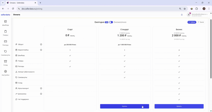Click Купить under the Бизнес plan
This screenshot has width=212, height=112.
pos(179,106)
